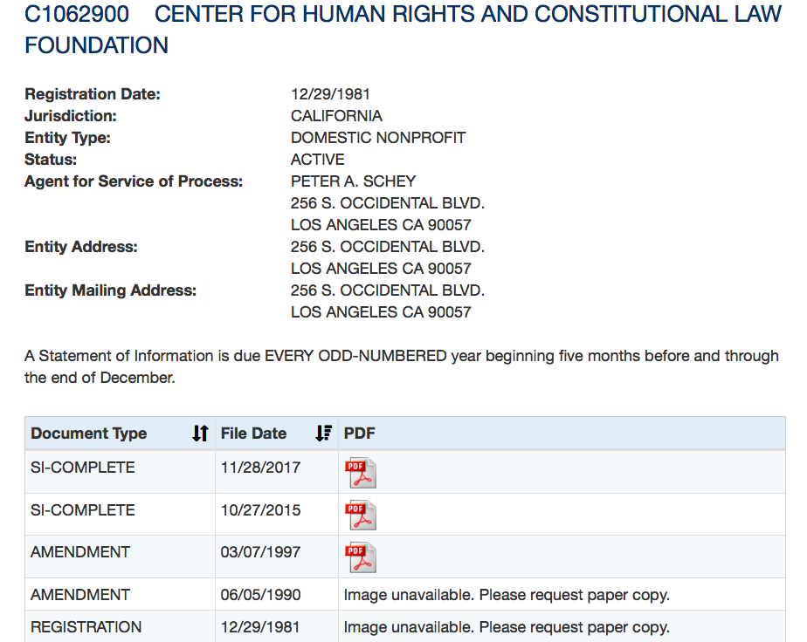Click the 06/05/1990 file date cell
This screenshot has height=642, width=807.
tap(260, 595)
